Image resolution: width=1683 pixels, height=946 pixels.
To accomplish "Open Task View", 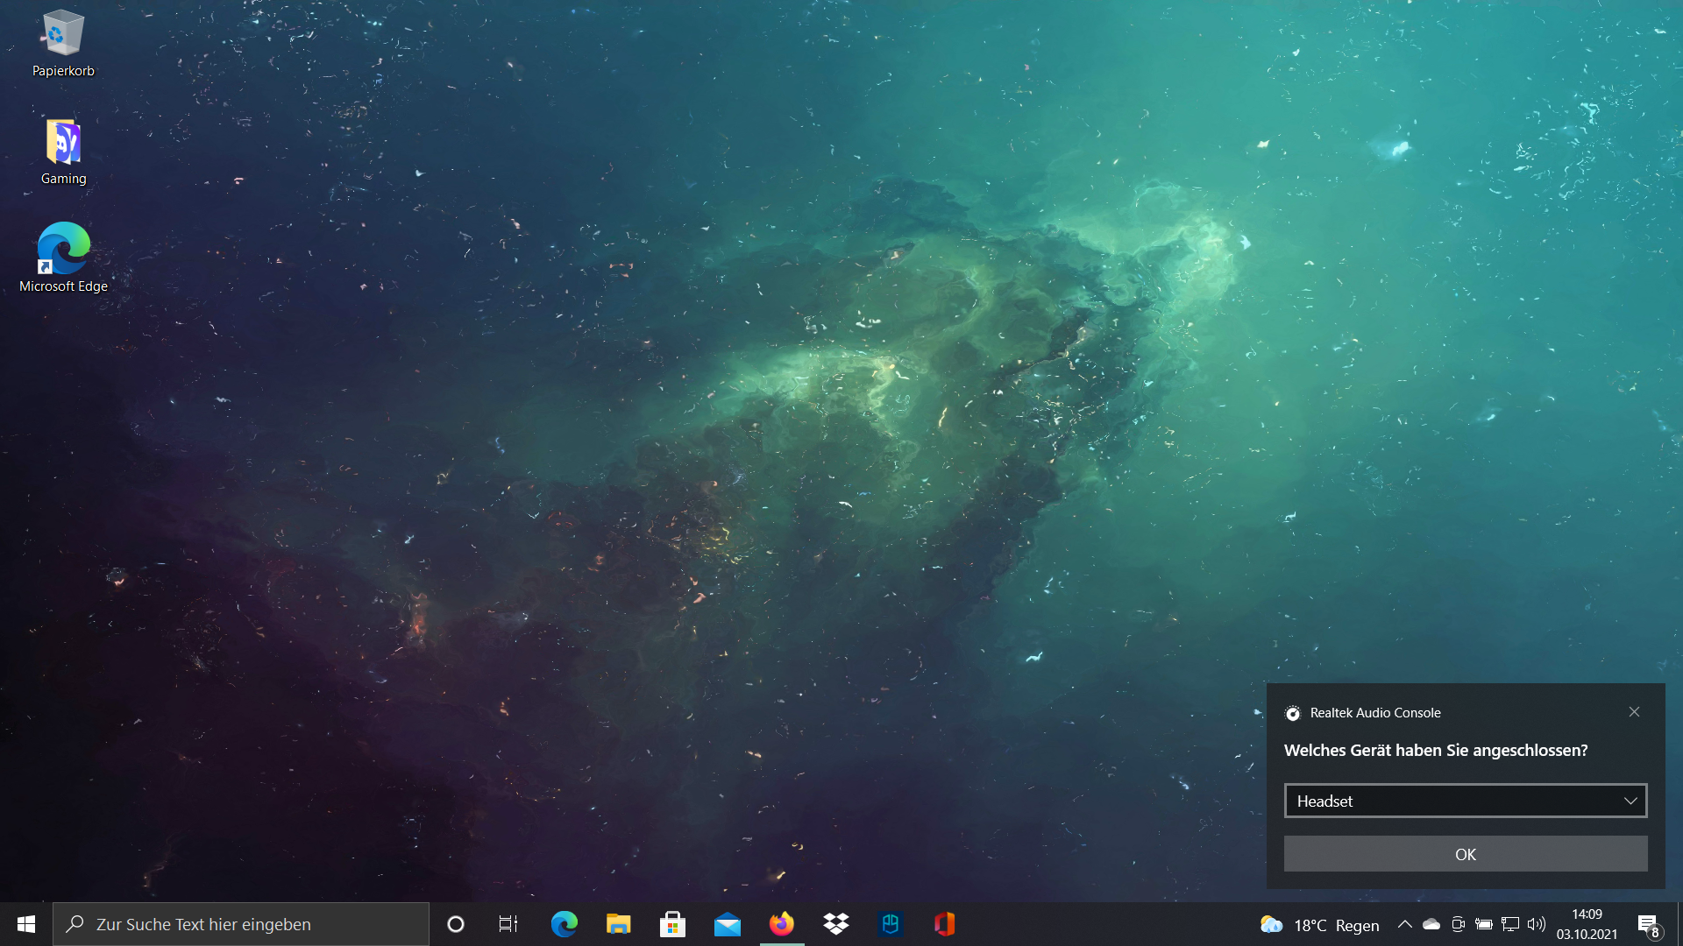I will [508, 924].
